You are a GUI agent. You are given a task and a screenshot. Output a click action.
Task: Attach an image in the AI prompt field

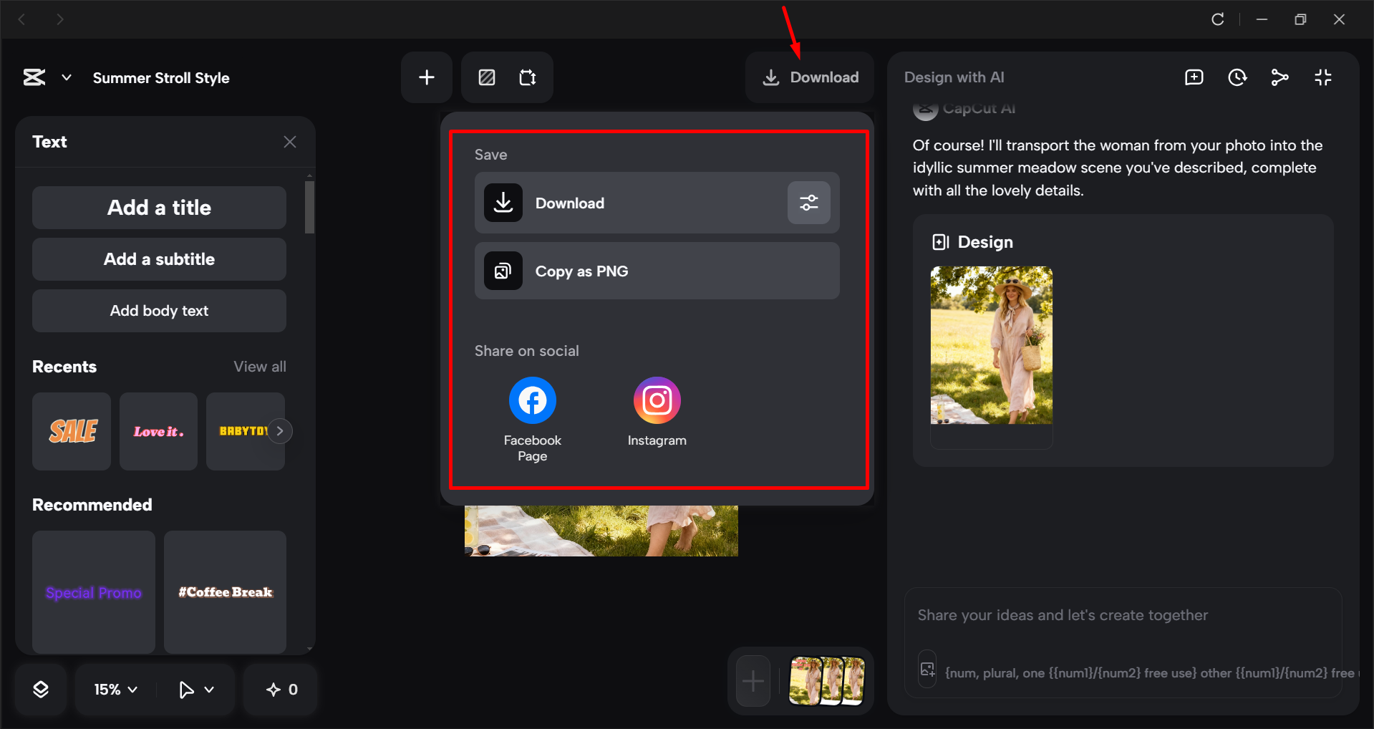click(927, 670)
